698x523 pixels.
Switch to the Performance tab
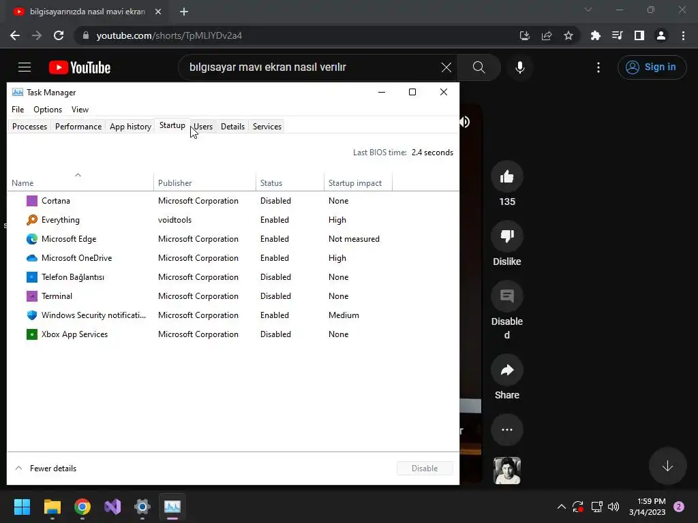pyautogui.click(x=78, y=126)
